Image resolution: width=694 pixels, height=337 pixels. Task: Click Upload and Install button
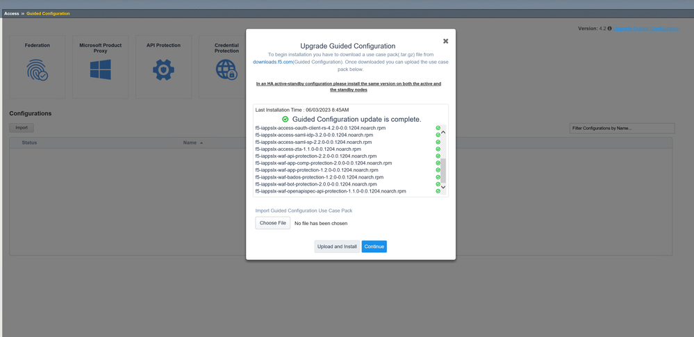click(337, 247)
